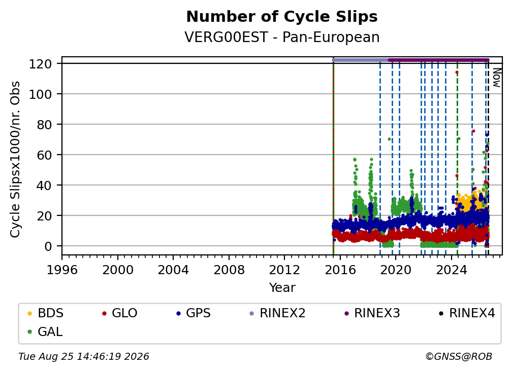Screen dimensions: 512x372
Task: Click the 2000 x-axis tick label
Action: pyautogui.click(x=117, y=270)
